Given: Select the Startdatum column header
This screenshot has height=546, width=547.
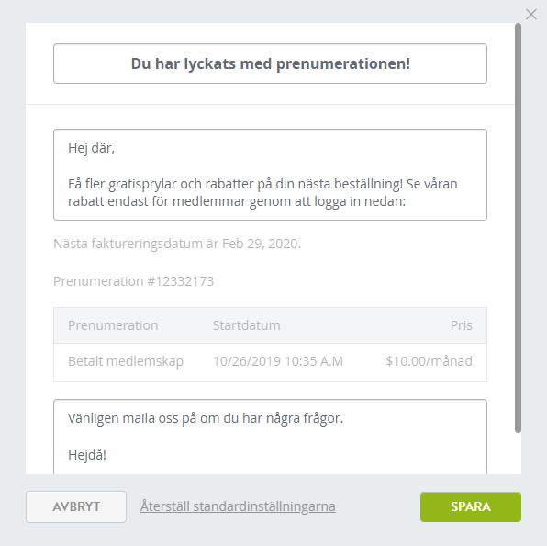Looking at the screenshot, I should (247, 325).
